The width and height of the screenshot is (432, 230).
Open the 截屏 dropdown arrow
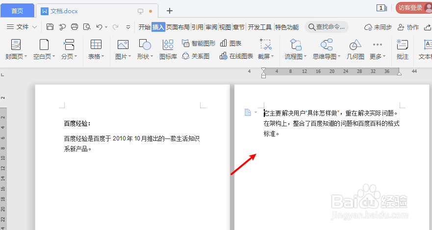coord(272,56)
